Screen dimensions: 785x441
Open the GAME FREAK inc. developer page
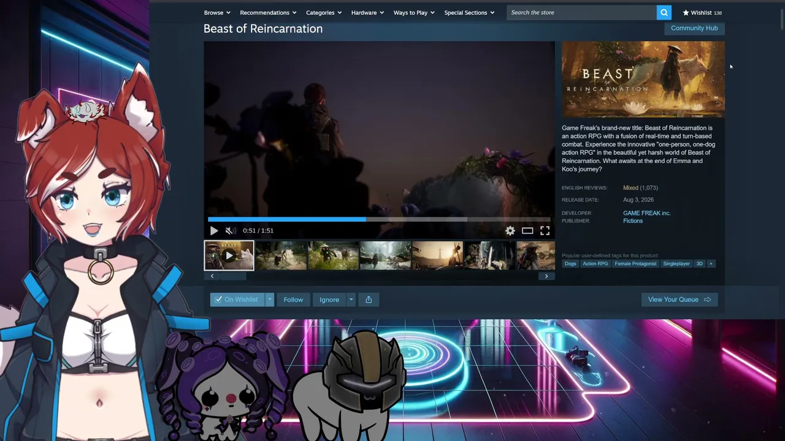click(646, 213)
